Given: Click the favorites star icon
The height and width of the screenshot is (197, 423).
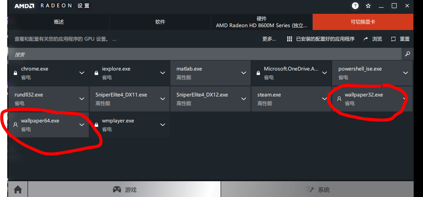Looking at the screenshot, I should click(x=368, y=6).
